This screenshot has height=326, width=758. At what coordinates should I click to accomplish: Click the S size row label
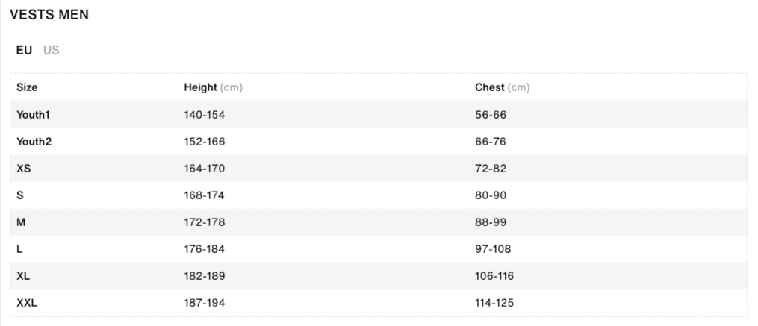point(20,195)
